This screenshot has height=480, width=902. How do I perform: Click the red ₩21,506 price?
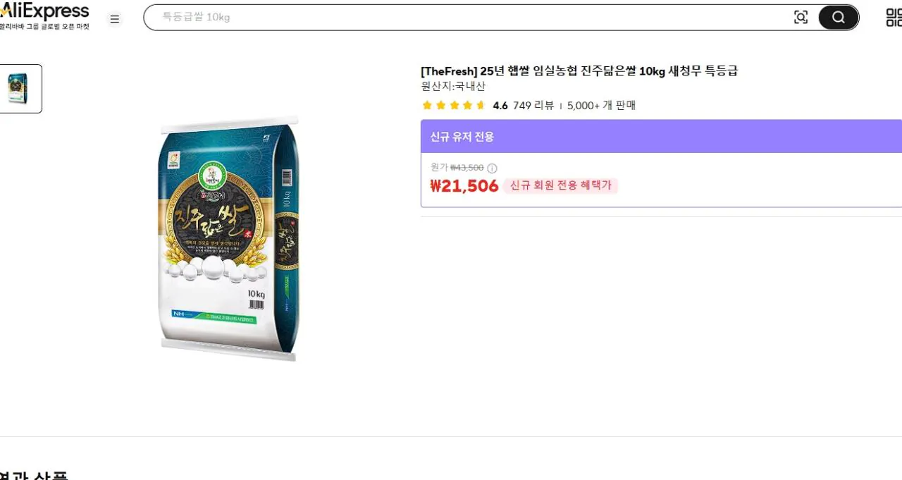(x=464, y=186)
